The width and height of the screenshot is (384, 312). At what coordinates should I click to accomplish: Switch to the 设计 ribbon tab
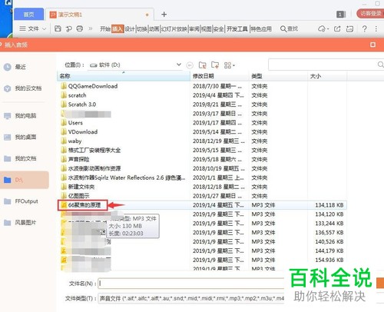(130, 29)
